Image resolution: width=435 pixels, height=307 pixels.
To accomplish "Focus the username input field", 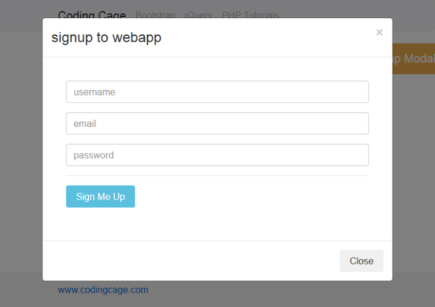I will pos(217,92).
